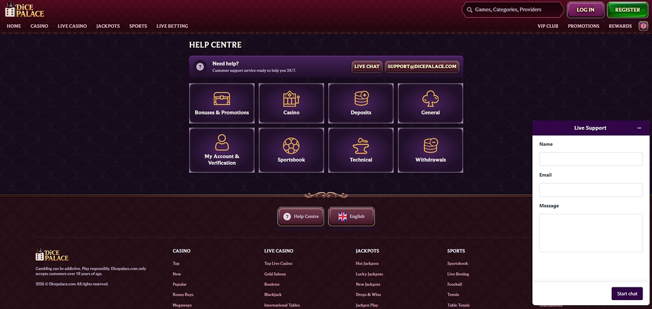Image resolution: width=652 pixels, height=309 pixels.
Task: Click the footer Lucky Jackpots link
Action: tap(369, 274)
